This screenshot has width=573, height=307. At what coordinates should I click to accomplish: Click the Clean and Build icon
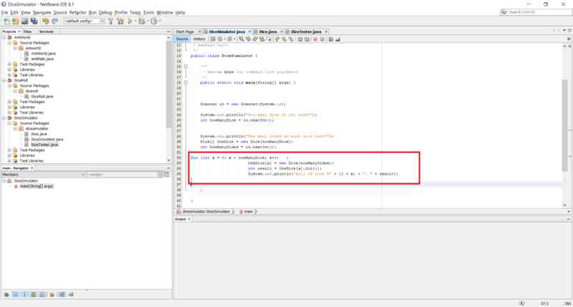(x=120, y=21)
